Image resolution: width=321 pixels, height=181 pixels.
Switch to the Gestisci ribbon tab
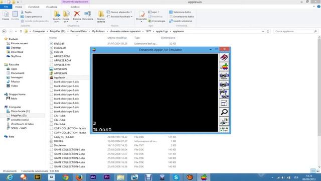click(x=75, y=7)
